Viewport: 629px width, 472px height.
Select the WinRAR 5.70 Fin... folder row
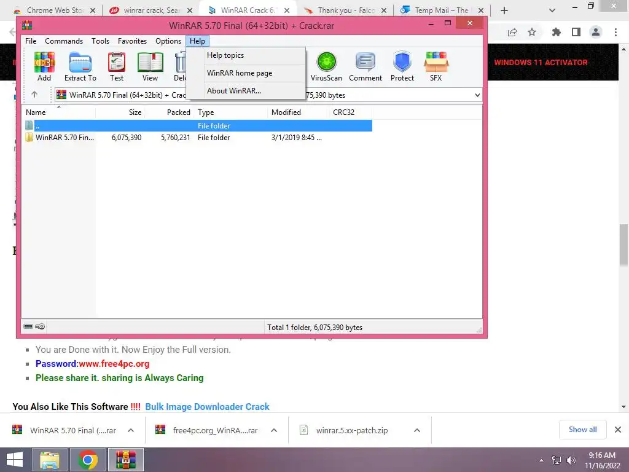197,137
